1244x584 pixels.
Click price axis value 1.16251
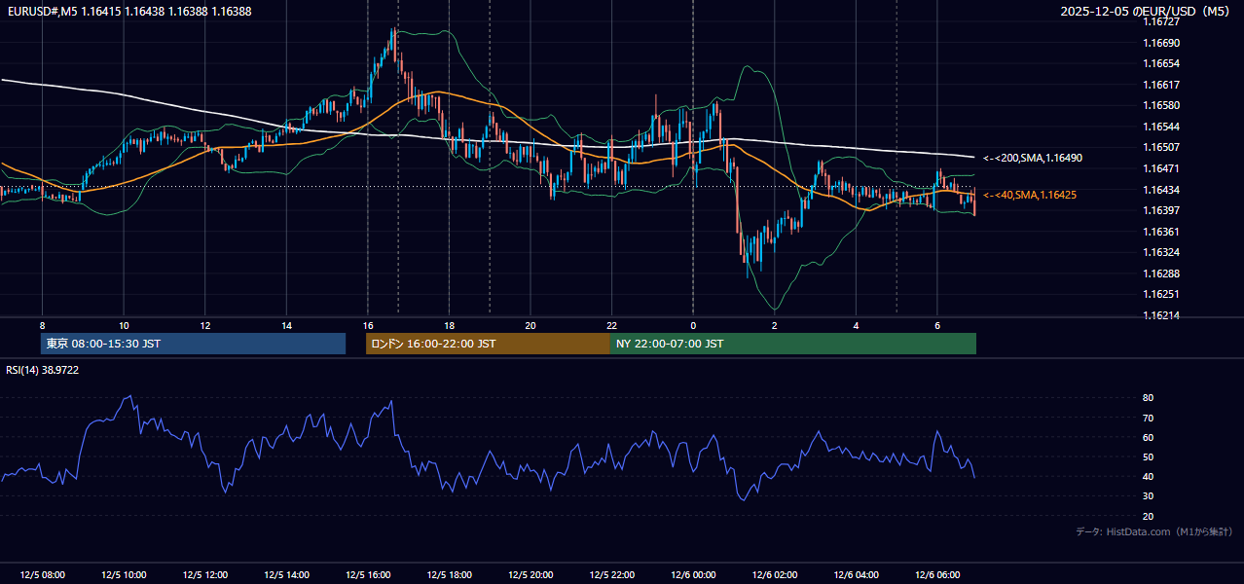tap(1162, 294)
